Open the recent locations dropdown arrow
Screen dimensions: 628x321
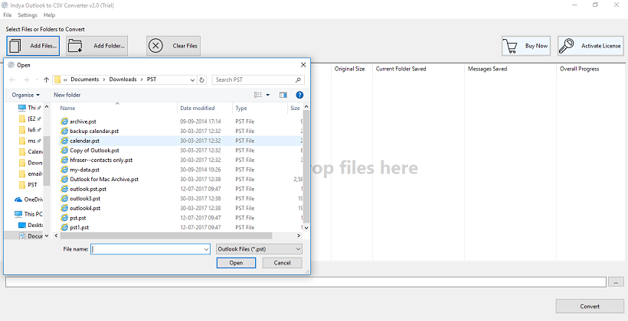37,79
